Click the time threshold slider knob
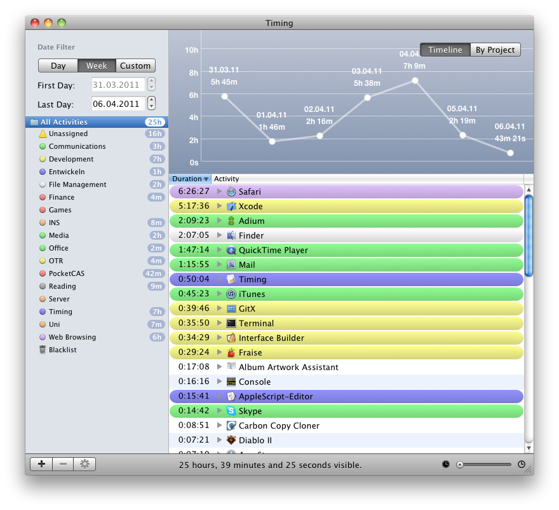This screenshot has height=510, width=559. 460,465
